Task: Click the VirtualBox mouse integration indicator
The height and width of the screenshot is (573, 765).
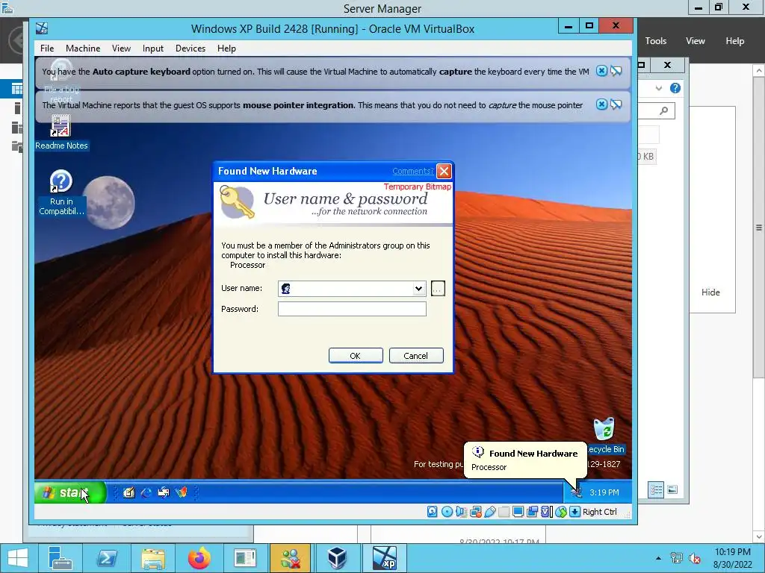Action: [561, 512]
